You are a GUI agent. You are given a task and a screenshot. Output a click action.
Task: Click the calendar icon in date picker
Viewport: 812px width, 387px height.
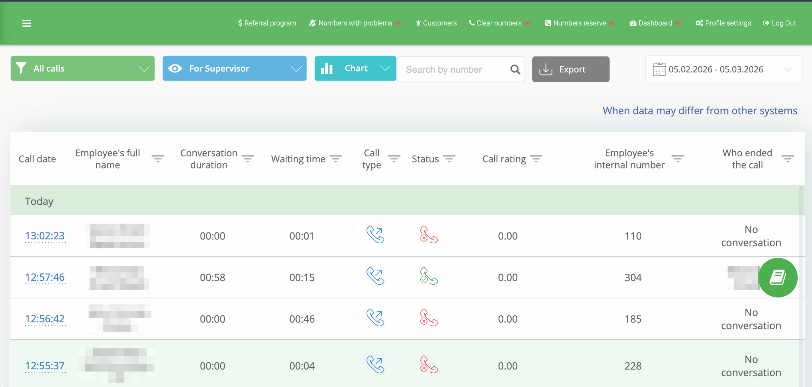(x=659, y=69)
